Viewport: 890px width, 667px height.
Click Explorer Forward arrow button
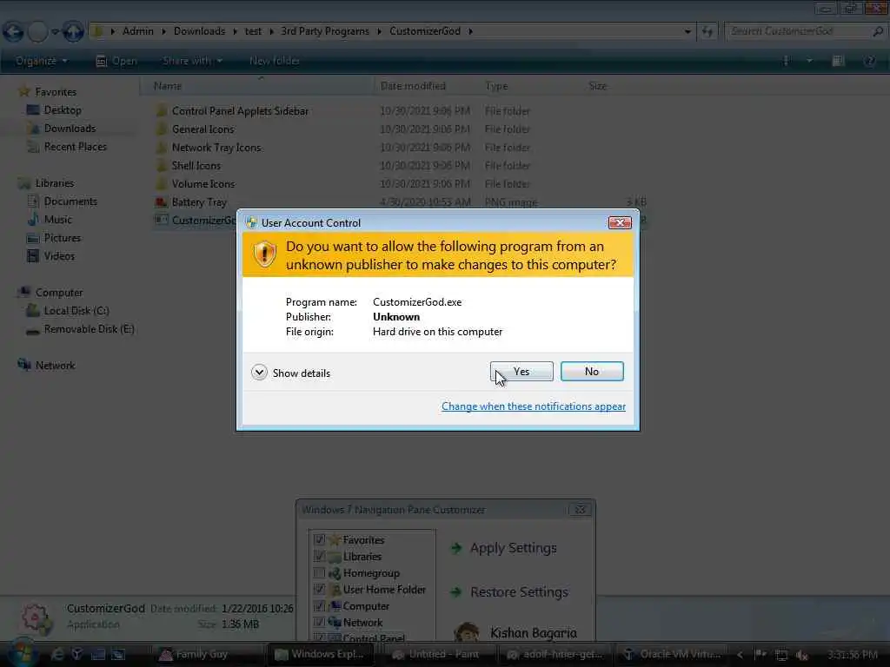[x=37, y=32]
